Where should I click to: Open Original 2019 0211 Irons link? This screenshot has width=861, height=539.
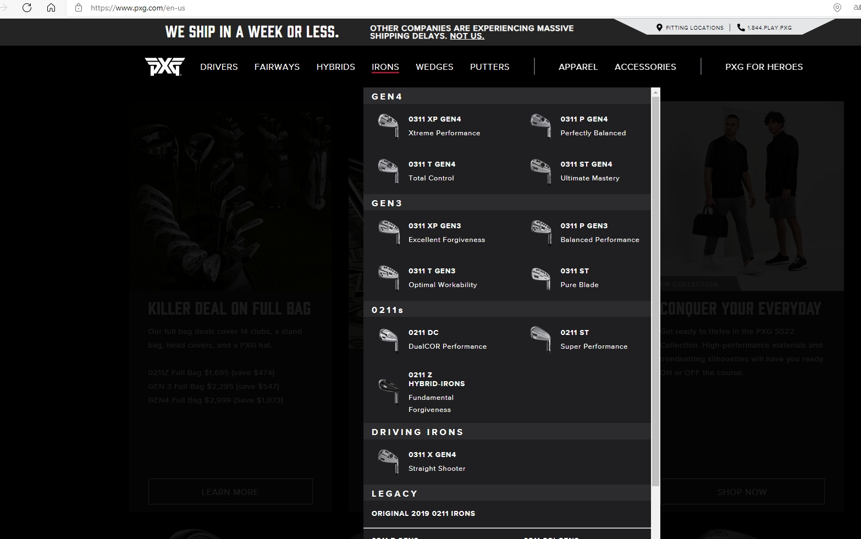(x=423, y=513)
